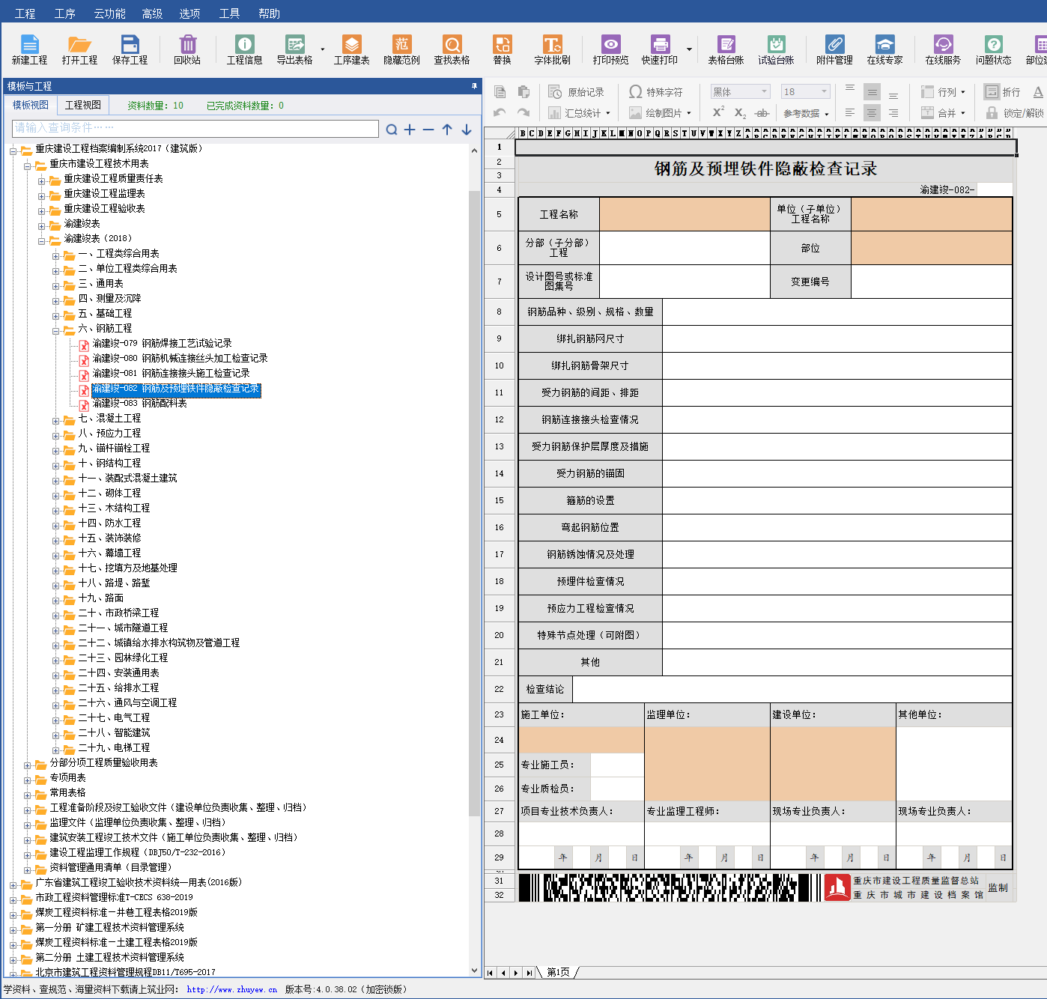Check 问题状态 issue status
This screenshot has width=1047, height=999.
pos(993,49)
